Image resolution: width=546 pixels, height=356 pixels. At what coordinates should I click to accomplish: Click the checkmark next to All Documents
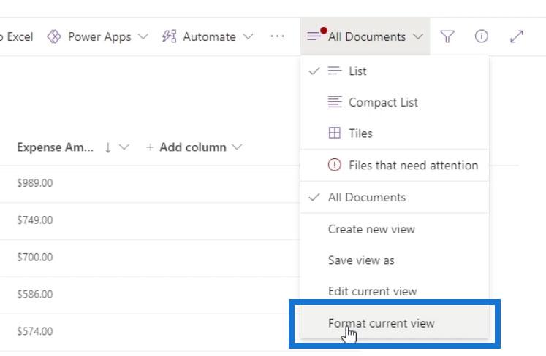[314, 197]
